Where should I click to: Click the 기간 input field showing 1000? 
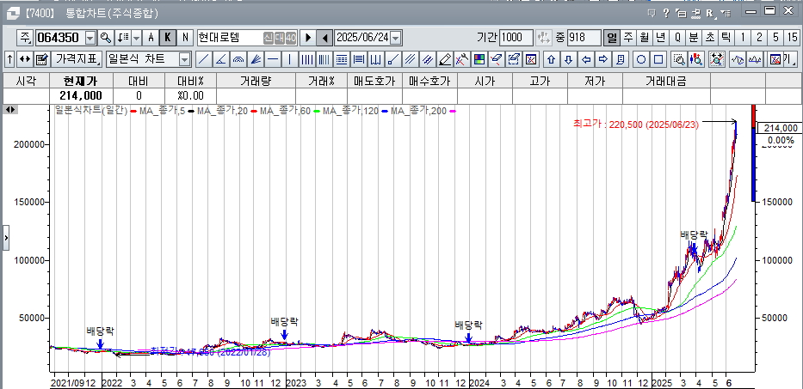pos(516,38)
